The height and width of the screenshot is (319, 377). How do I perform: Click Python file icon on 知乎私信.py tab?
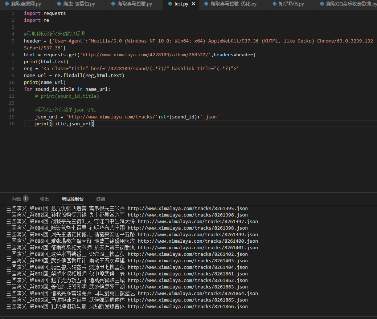(x=275, y=4)
